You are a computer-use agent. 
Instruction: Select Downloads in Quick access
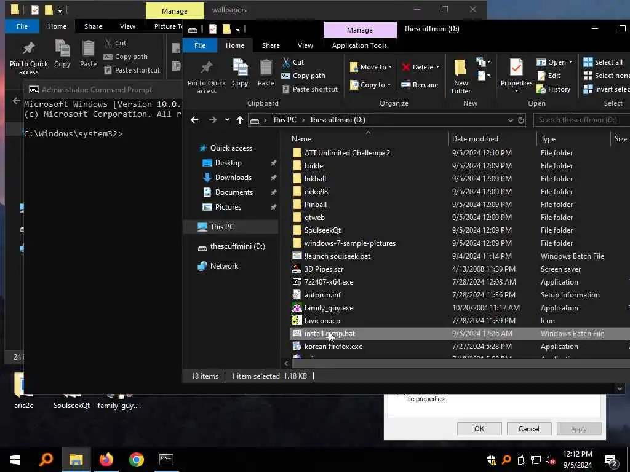233,178
